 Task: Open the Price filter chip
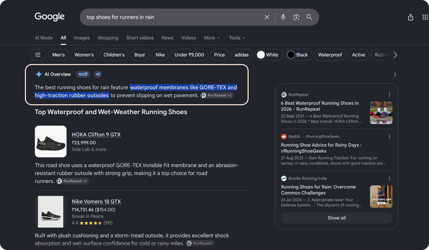point(219,55)
